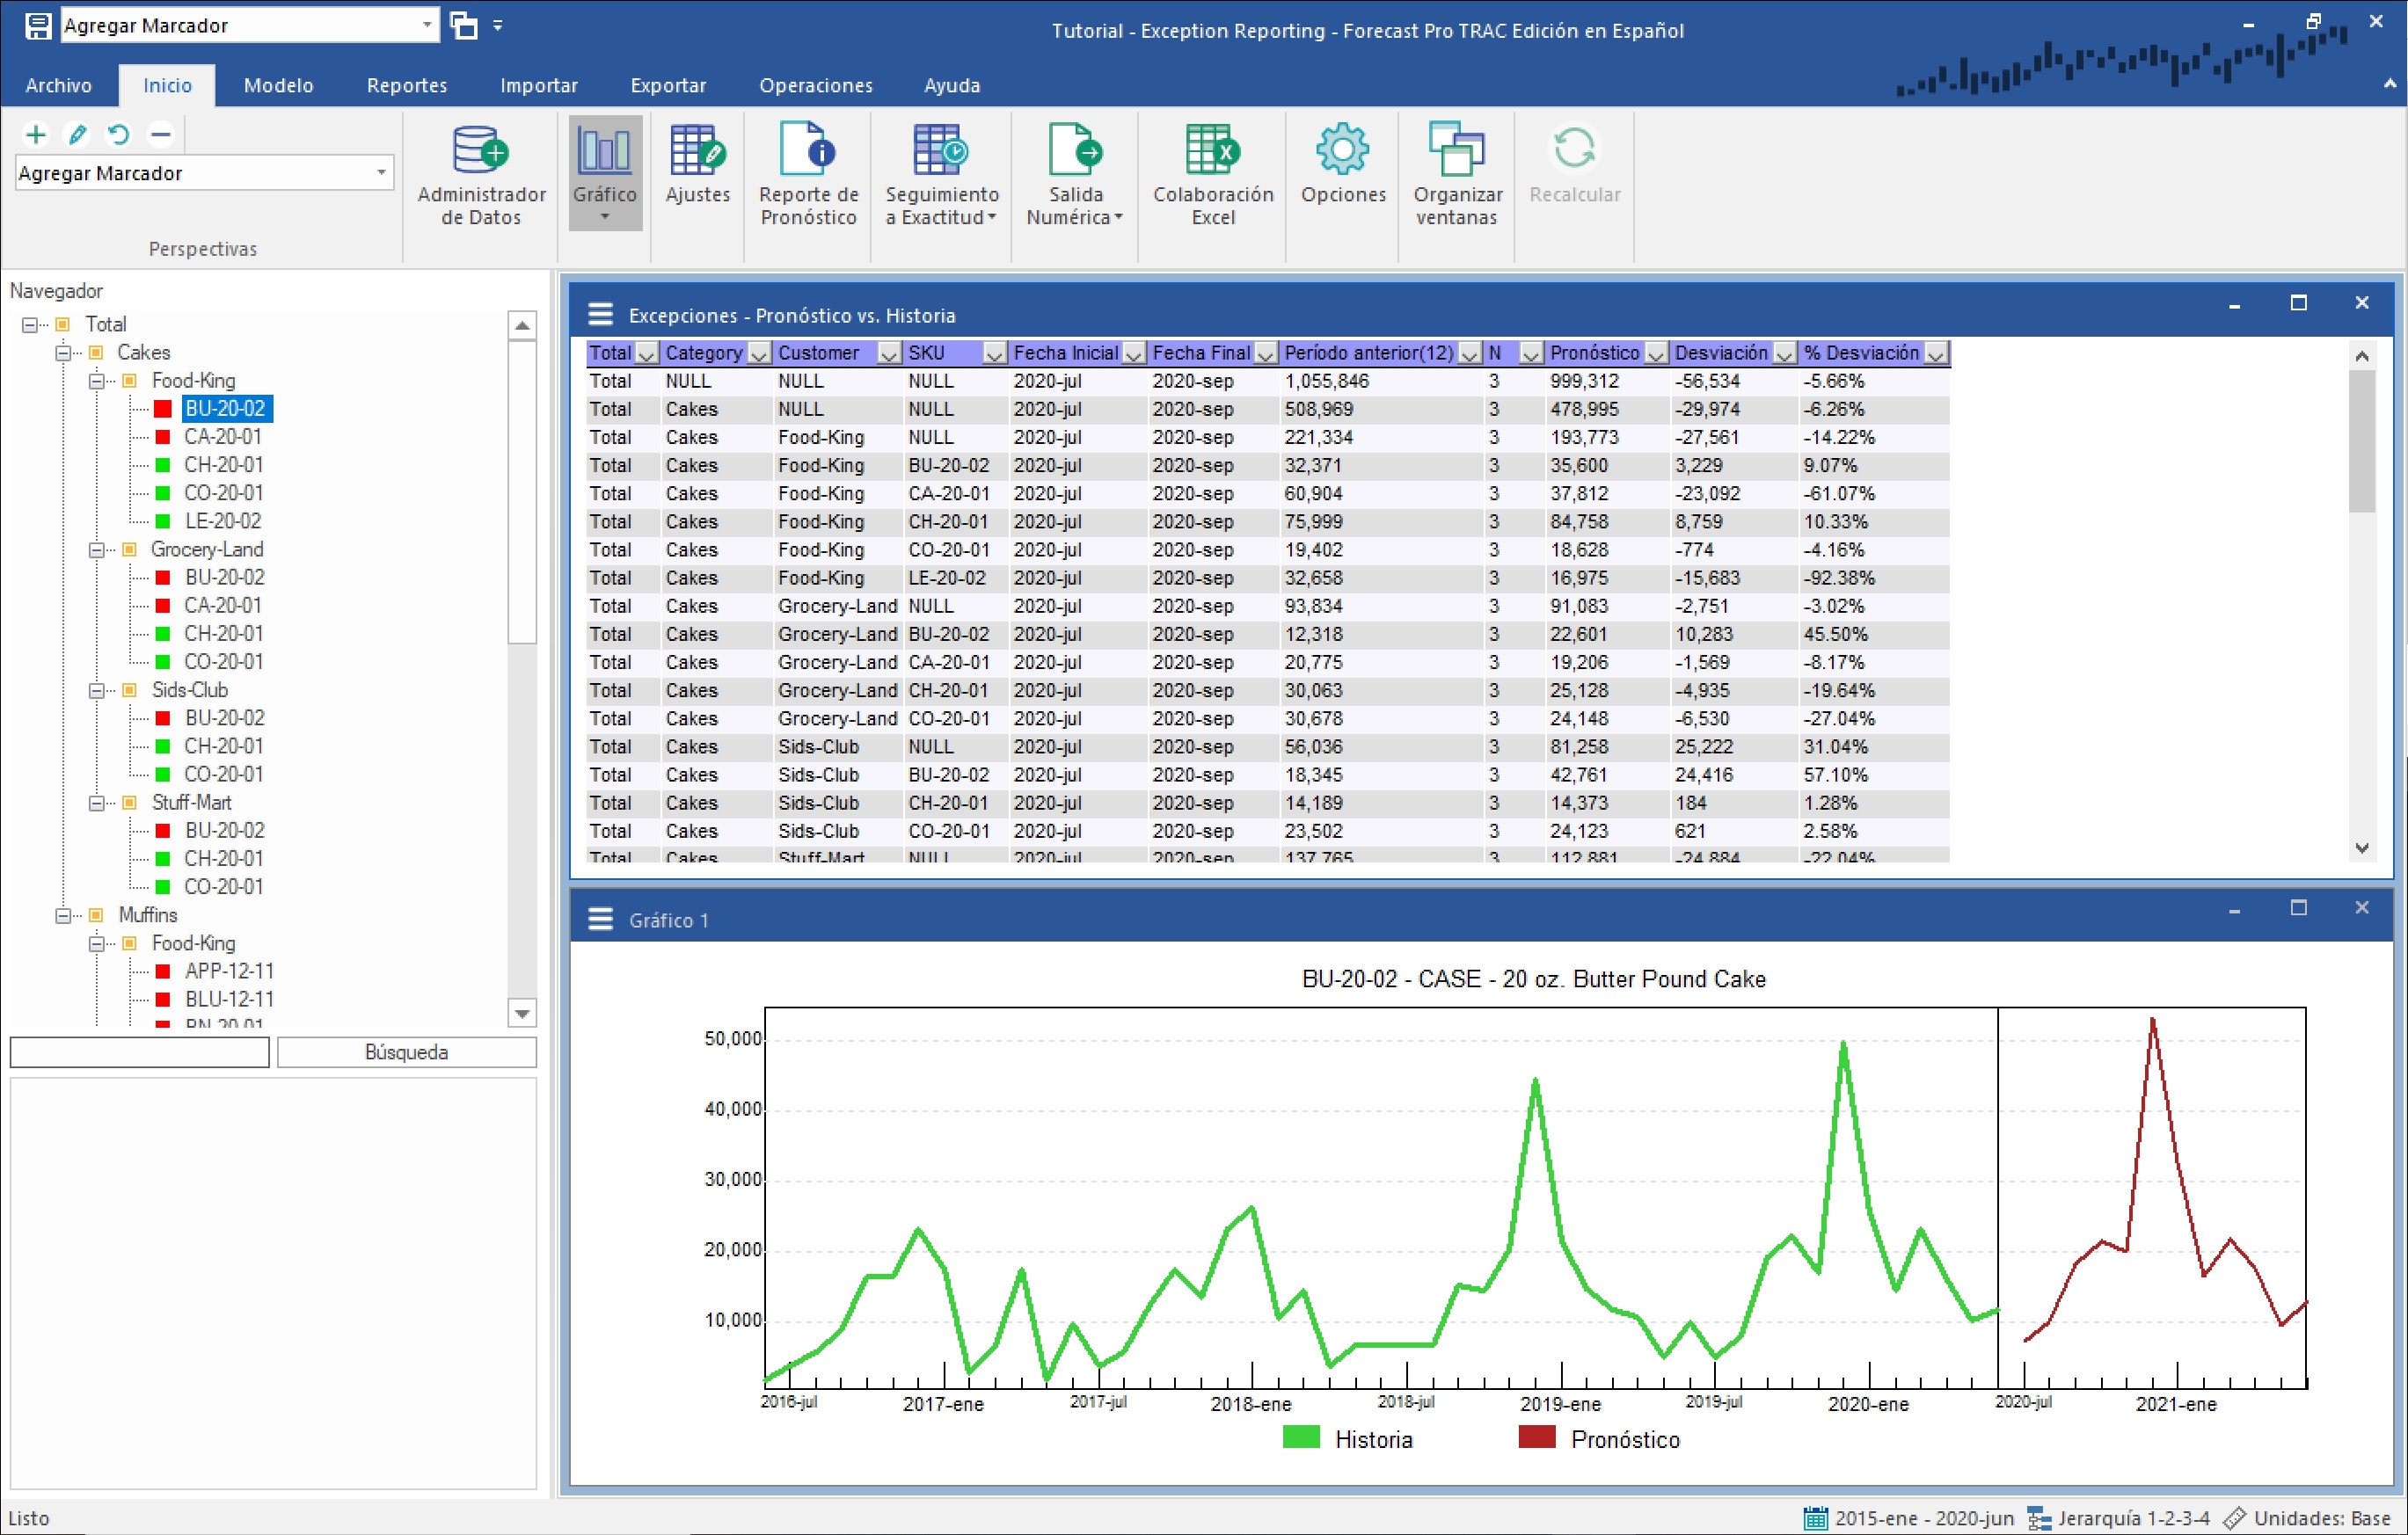This screenshot has height=1535, width=2408.
Task: Collapse the Grocery-Land tree node
Action: (x=96, y=549)
